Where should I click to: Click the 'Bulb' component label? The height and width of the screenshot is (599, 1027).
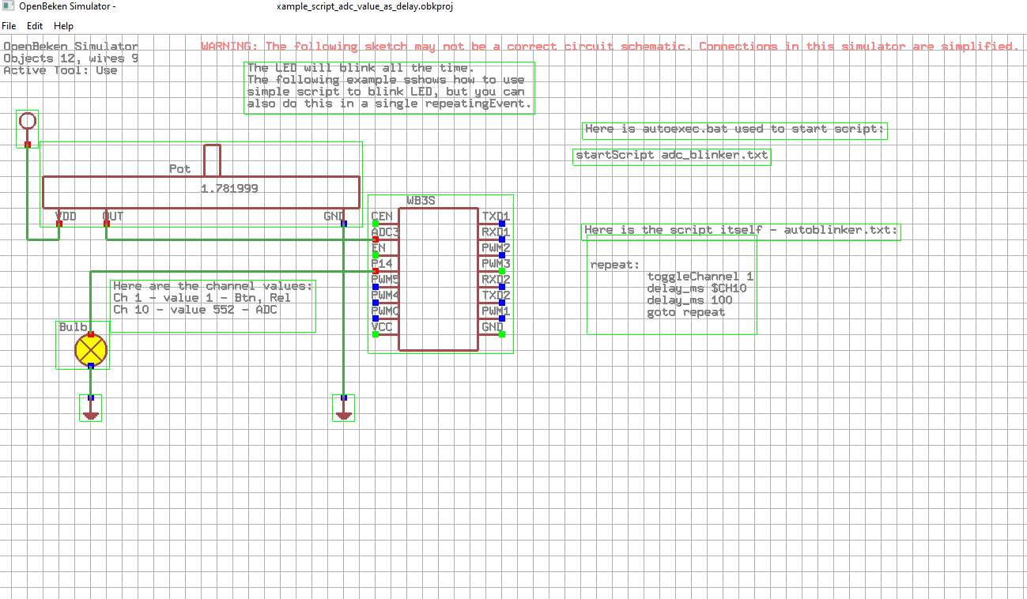point(72,327)
